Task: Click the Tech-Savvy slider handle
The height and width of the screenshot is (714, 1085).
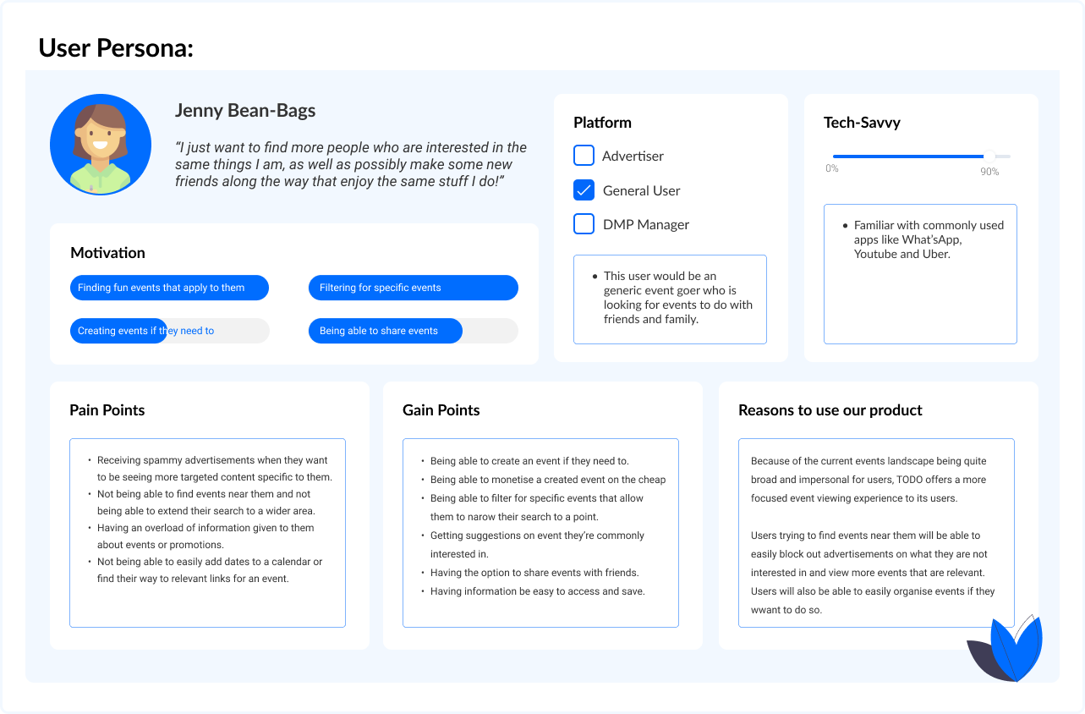Action: (989, 156)
